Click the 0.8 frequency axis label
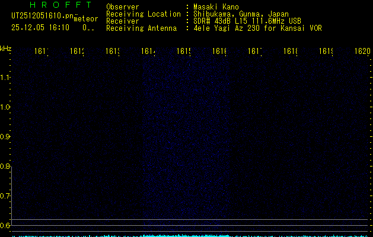The width and height of the screenshot is (373, 237). pos(5,166)
